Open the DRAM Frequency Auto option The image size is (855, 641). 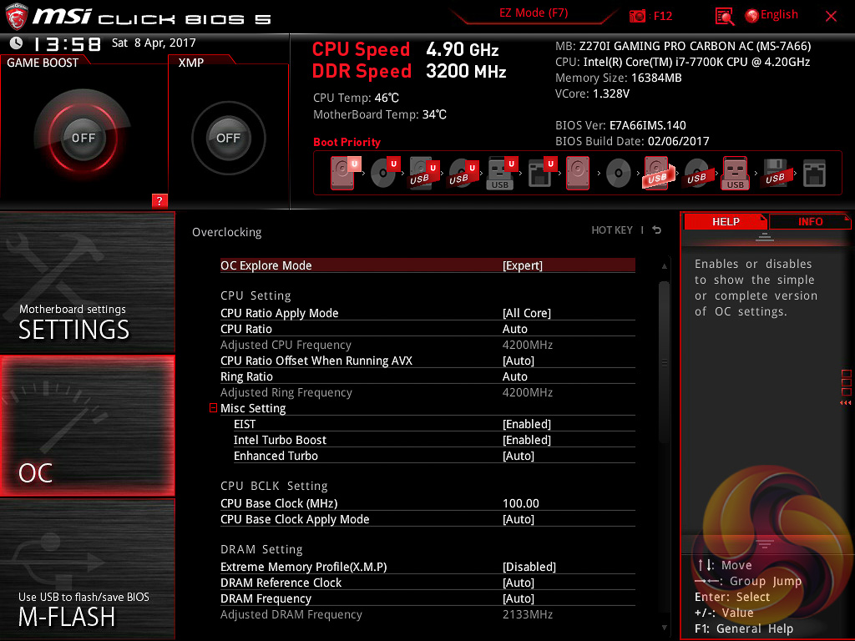click(427, 598)
